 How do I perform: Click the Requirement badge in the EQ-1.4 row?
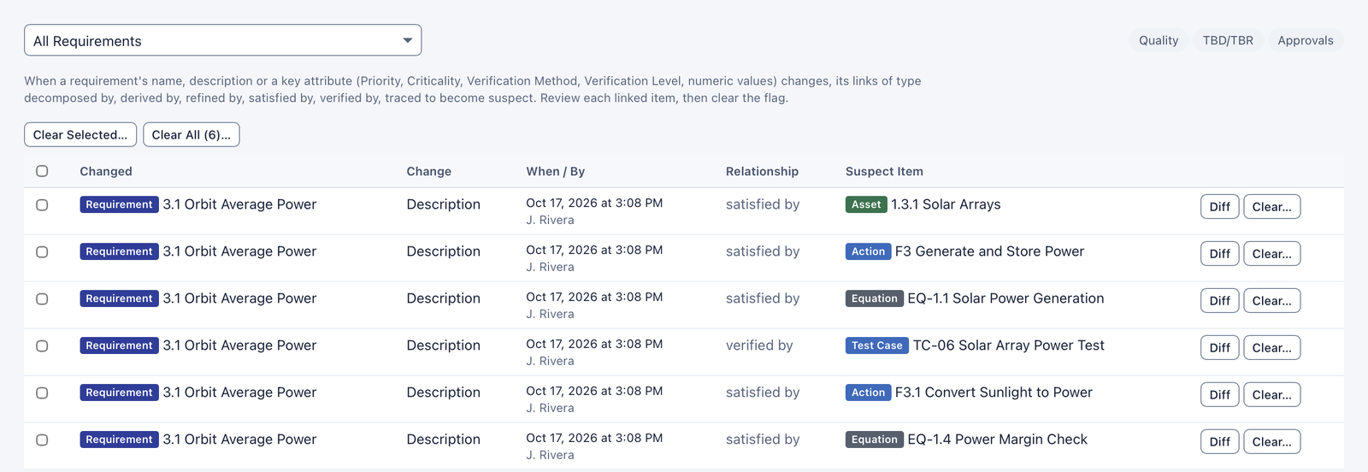(119, 440)
